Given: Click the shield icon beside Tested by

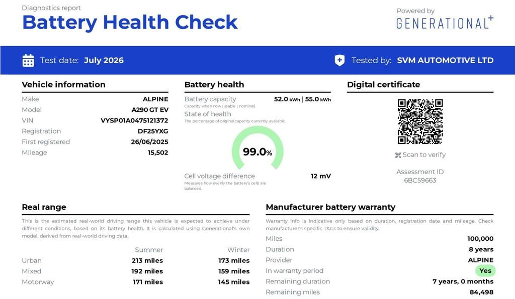Looking at the screenshot, I should point(339,60).
